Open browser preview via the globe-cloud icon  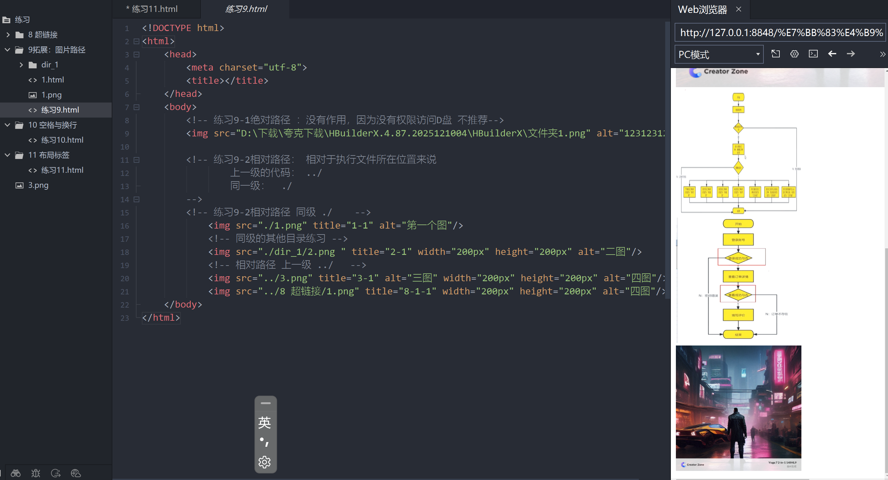[76, 473]
